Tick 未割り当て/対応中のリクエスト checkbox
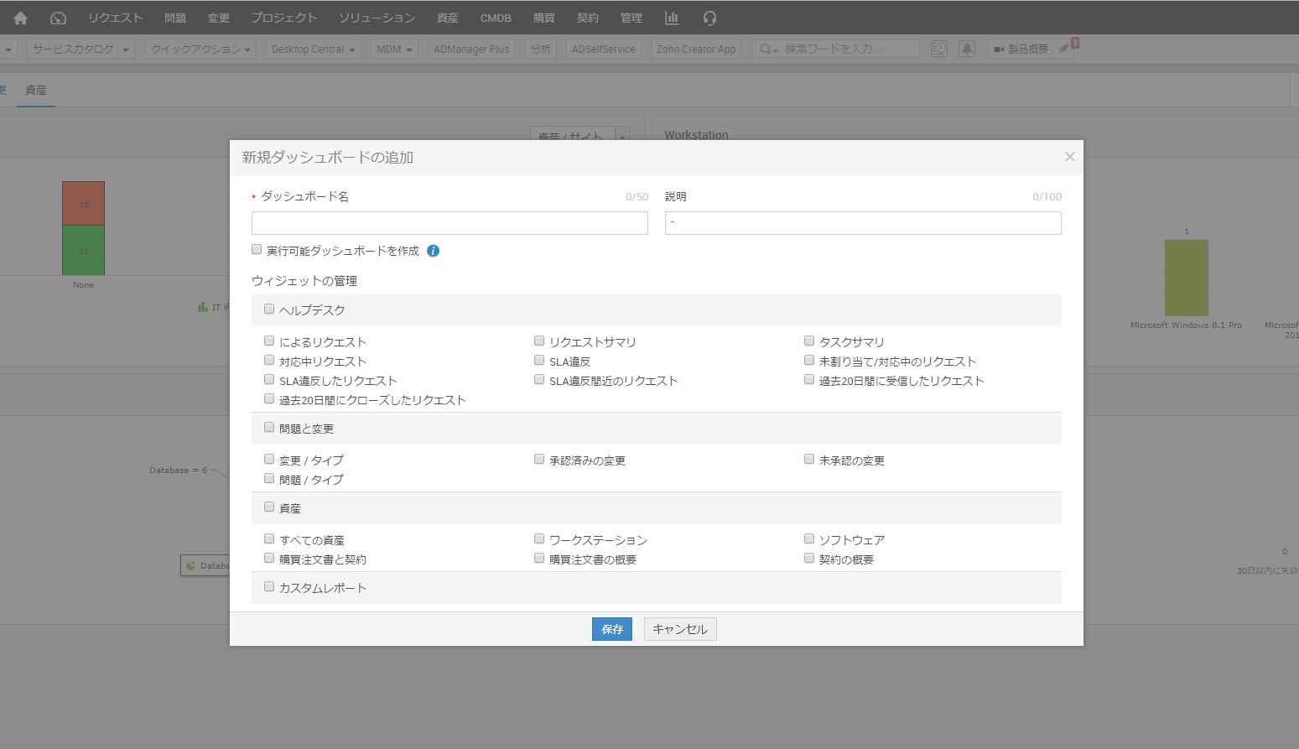This screenshot has height=749, width=1299. (809, 361)
